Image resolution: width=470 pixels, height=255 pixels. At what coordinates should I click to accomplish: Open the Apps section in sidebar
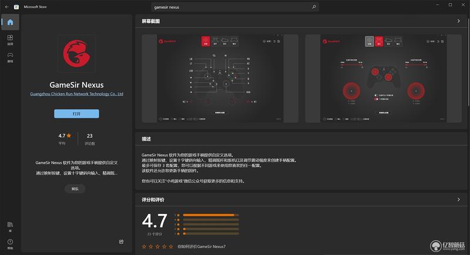click(10, 40)
